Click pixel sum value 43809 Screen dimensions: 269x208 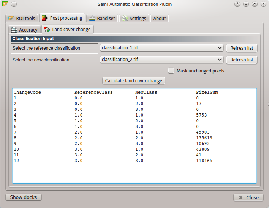pyautogui.click(x=203, y=149)
